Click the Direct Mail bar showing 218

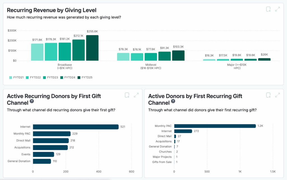[50, 140]
